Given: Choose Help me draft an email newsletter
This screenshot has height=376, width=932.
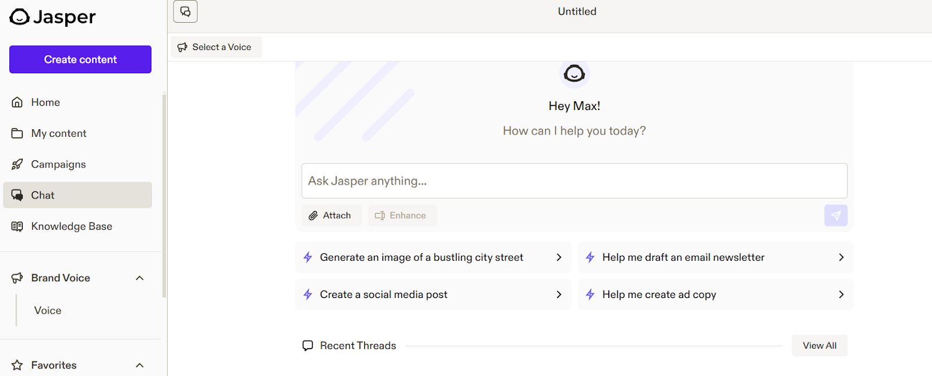Looking at the screenshot, I should (x=716, y=257).
